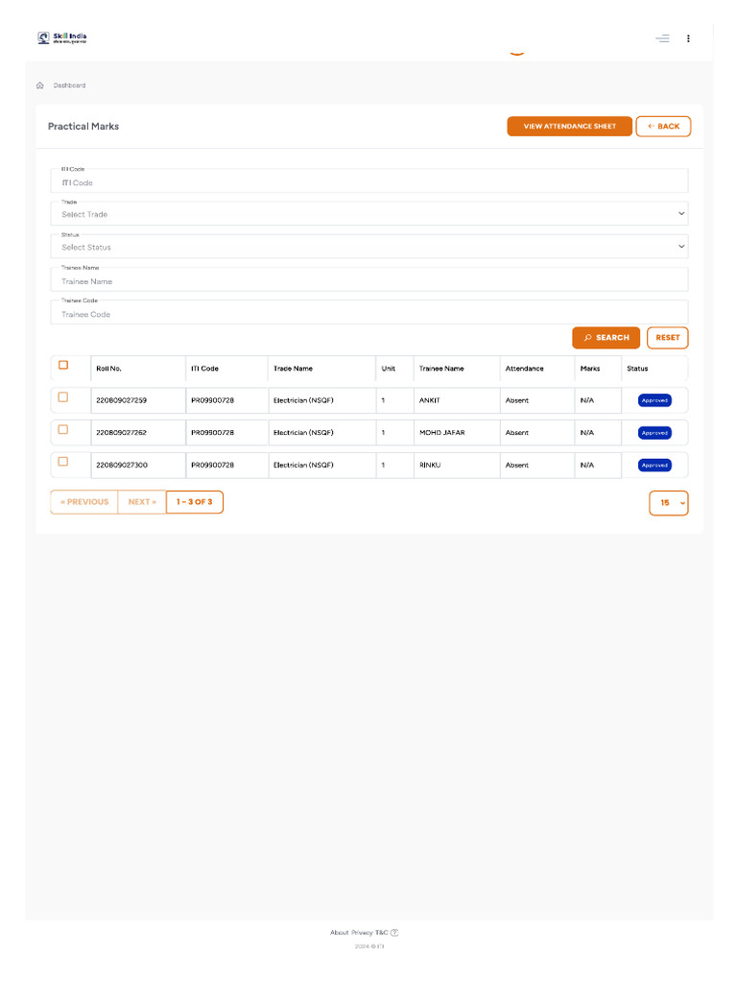Open the Privacy link in the footer
The height and width of the screenshot is (983, 737).
tap(362, 933)
